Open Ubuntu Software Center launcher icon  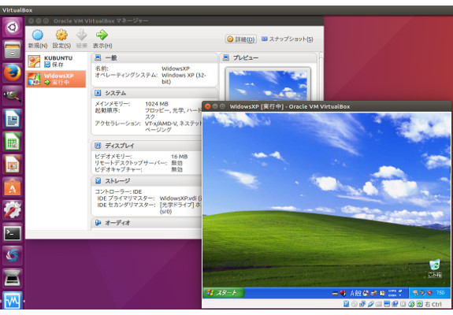coord(13,187)
